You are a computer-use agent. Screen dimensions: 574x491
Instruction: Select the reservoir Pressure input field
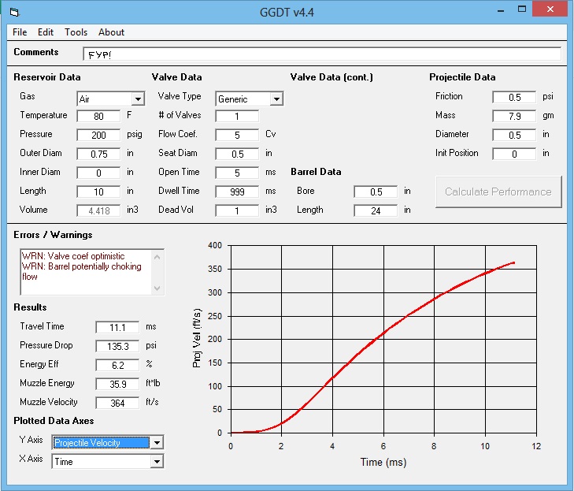(98, 135)
